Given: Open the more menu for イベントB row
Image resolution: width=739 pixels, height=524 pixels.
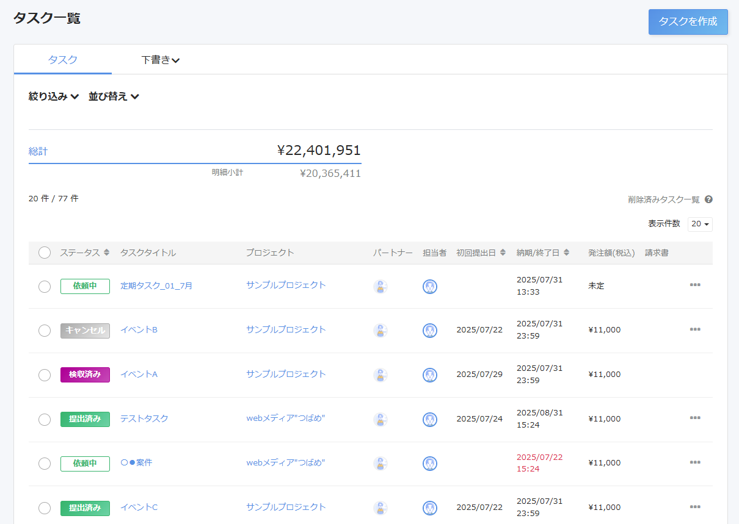Looking at the screenshot, I should [x=695, y=329].
